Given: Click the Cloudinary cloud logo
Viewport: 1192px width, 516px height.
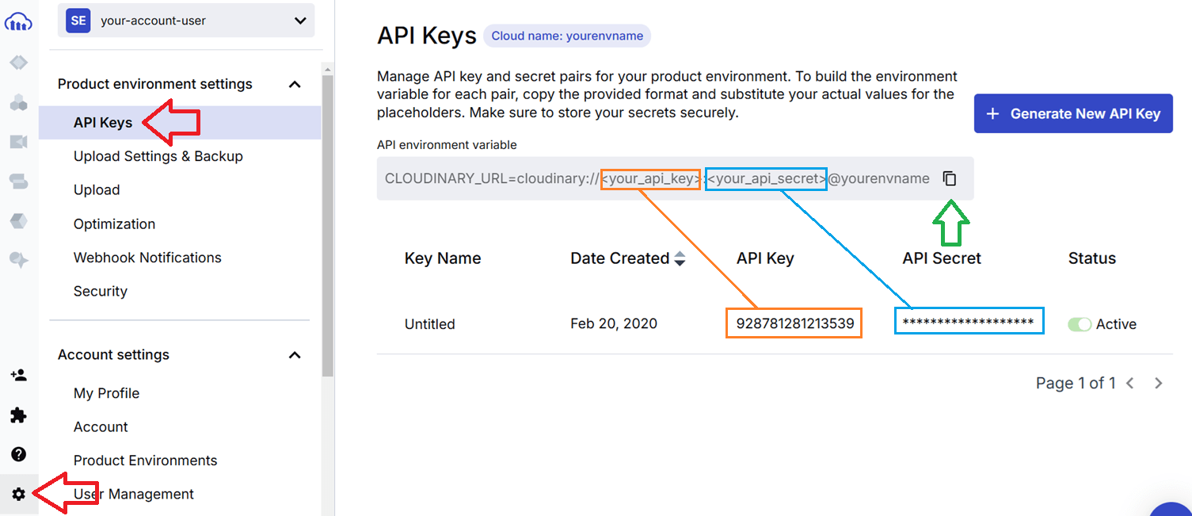Looking at the screenshot, I should tap(18, 22).
